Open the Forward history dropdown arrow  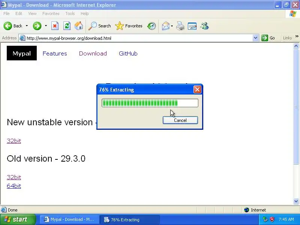[x=46, y=26]
